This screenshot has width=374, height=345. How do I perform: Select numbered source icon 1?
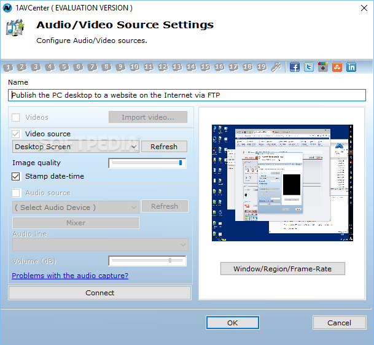(8, 68)
